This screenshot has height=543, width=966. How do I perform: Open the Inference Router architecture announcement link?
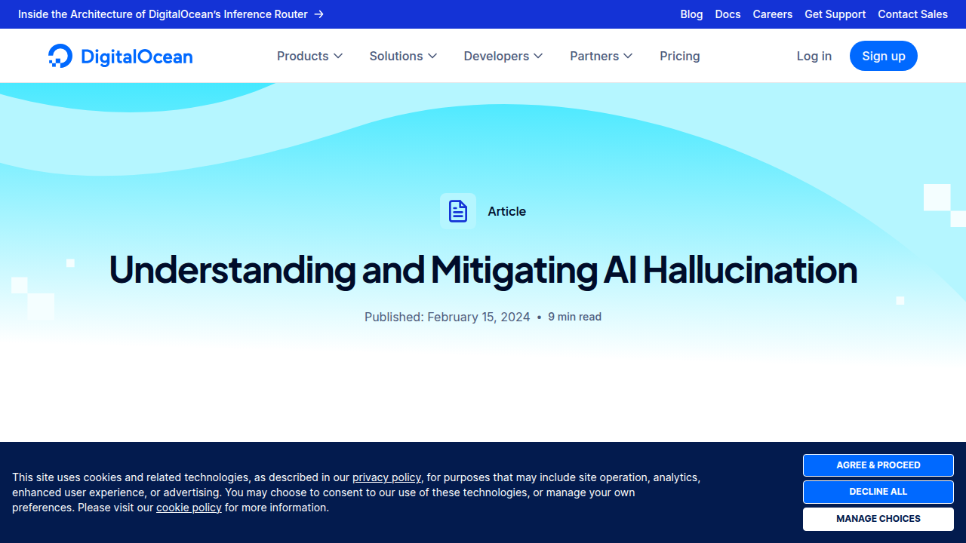(x=171, y=14)
